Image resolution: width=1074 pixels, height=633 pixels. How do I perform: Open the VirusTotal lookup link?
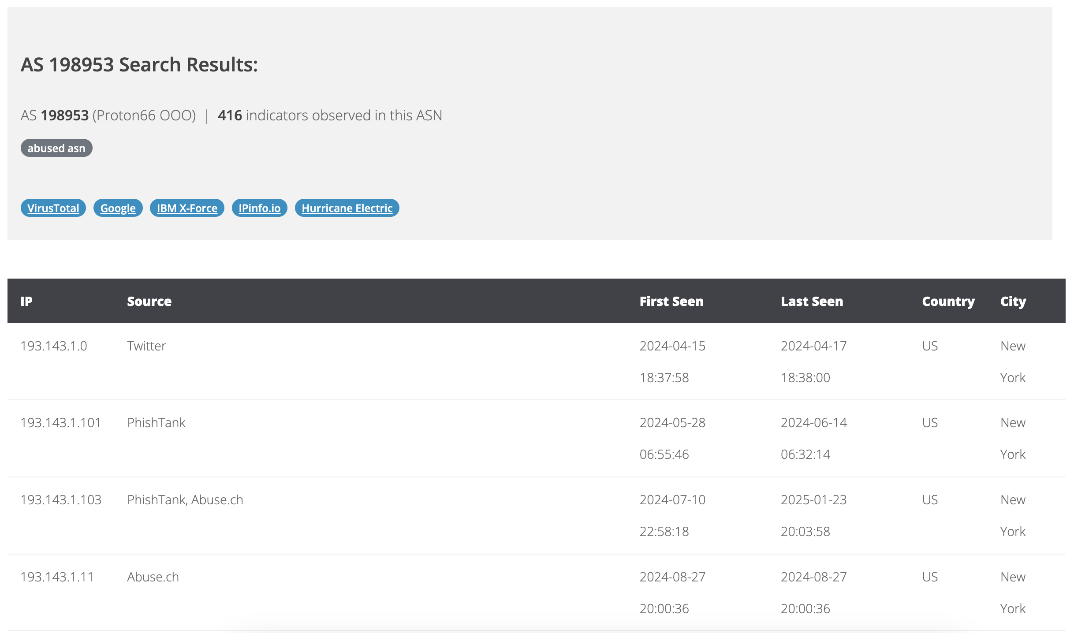[x=53, y=208]
